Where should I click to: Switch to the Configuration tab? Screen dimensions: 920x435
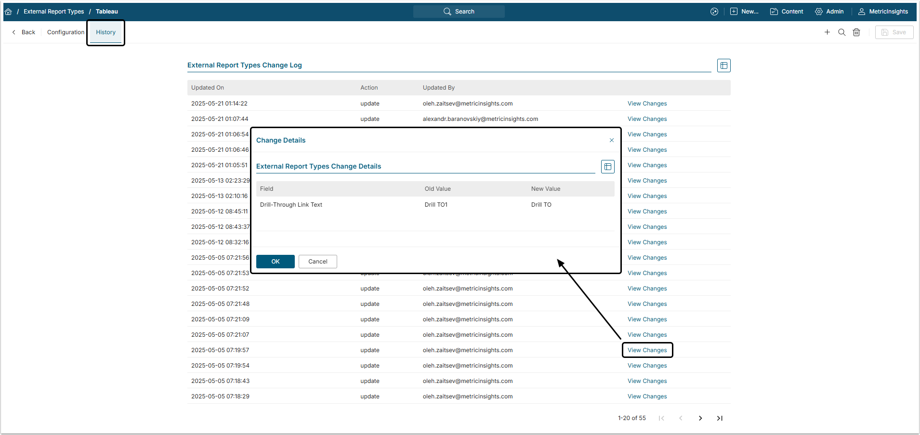click(x=66, y=32)
